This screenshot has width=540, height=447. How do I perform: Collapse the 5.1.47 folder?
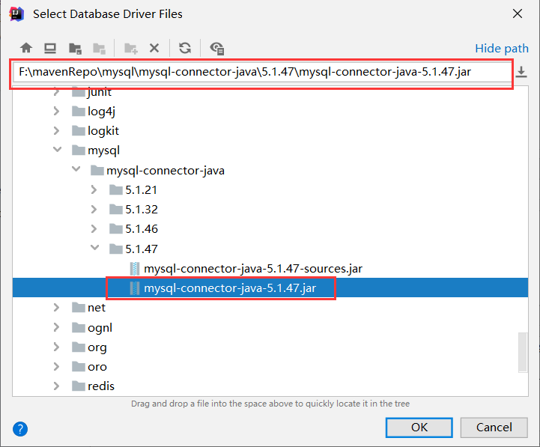point(94,248)
